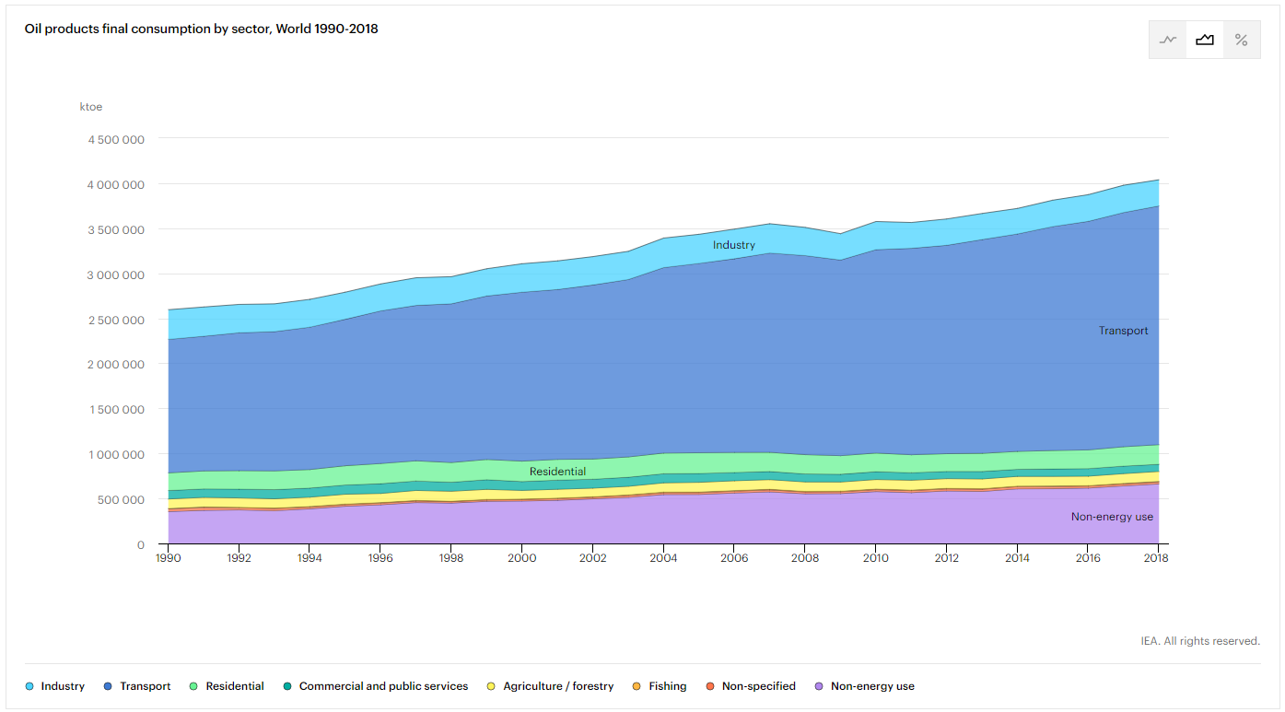This screenshot has width=1285, height=712.
Task: Click the 1 000 000 y-axis value
Action: click(x=115, y=454)
